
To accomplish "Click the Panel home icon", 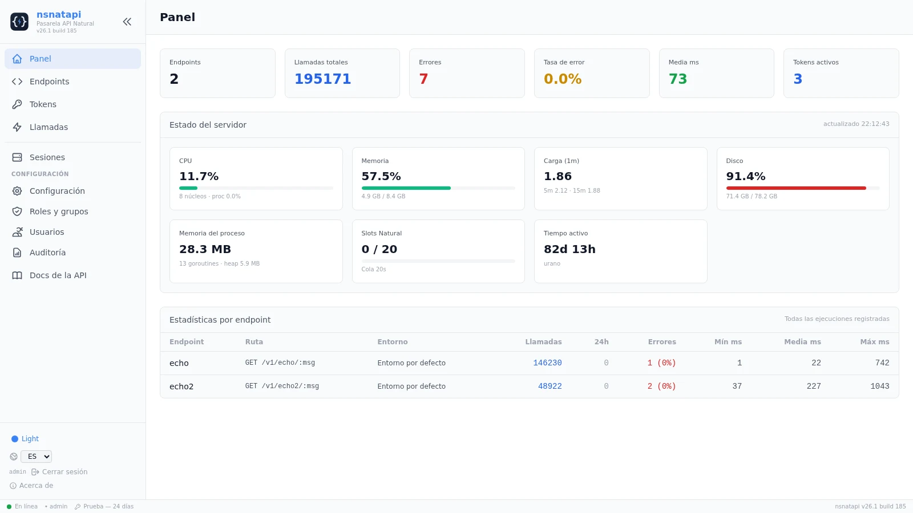I will point(17,59).
